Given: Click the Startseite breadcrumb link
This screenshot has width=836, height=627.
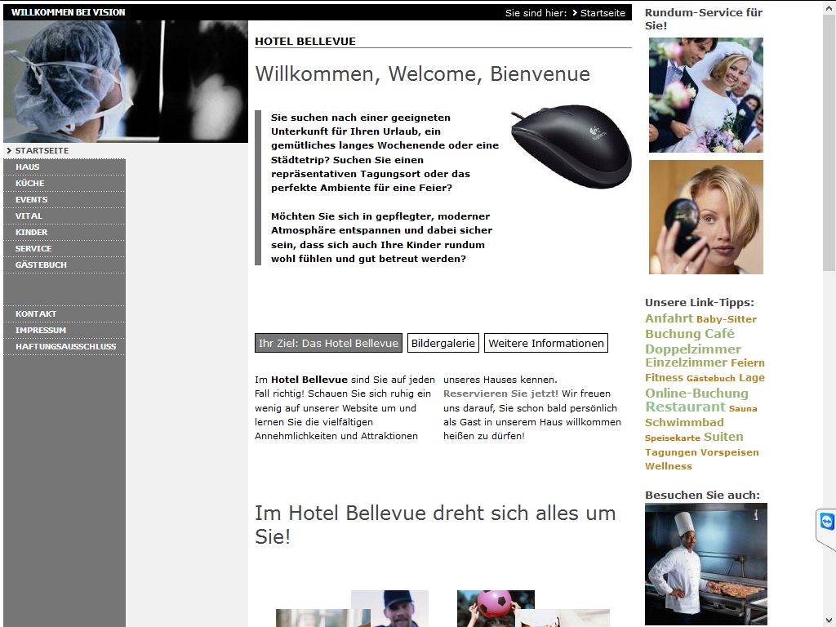Looking at the screenshot, I should click(x=603, y=13).
